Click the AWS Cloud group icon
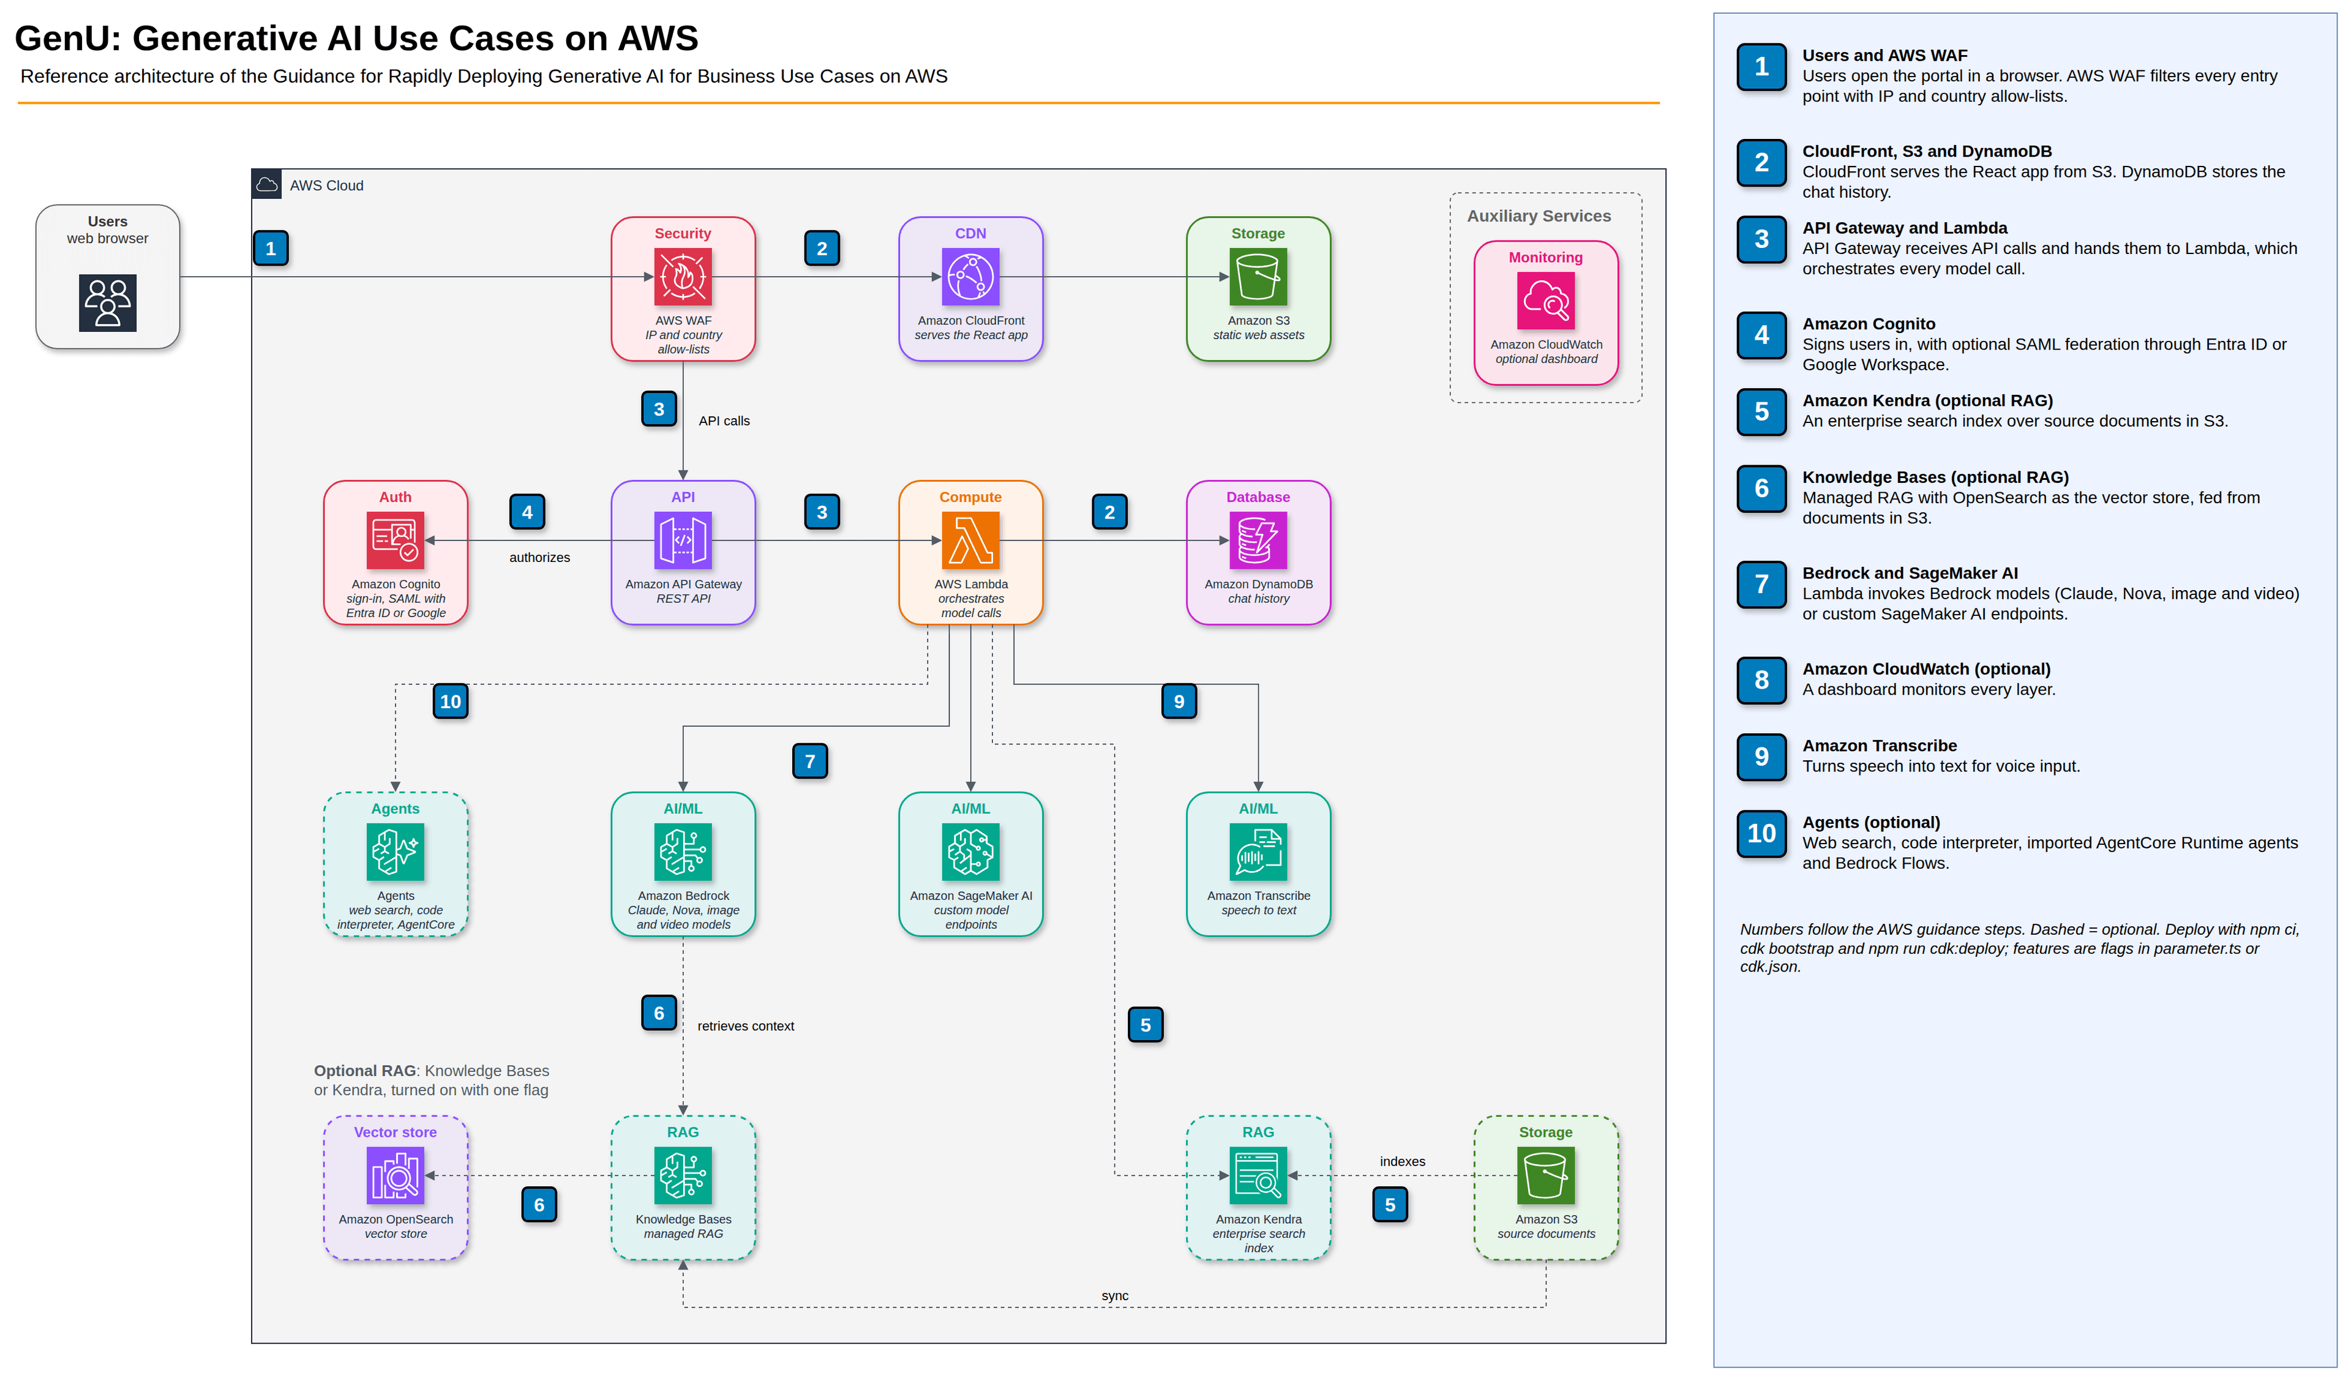 tap(267, 185)
